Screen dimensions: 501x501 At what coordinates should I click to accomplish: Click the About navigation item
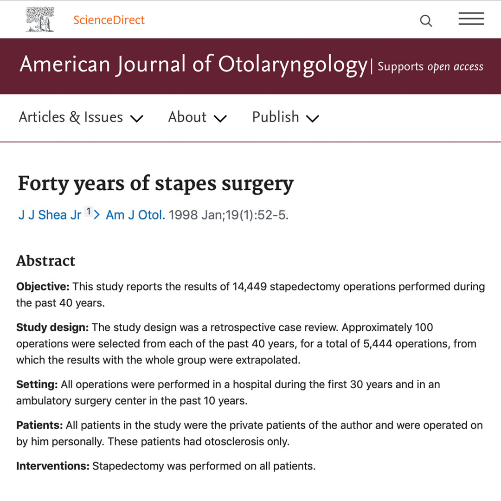point(187,117)
